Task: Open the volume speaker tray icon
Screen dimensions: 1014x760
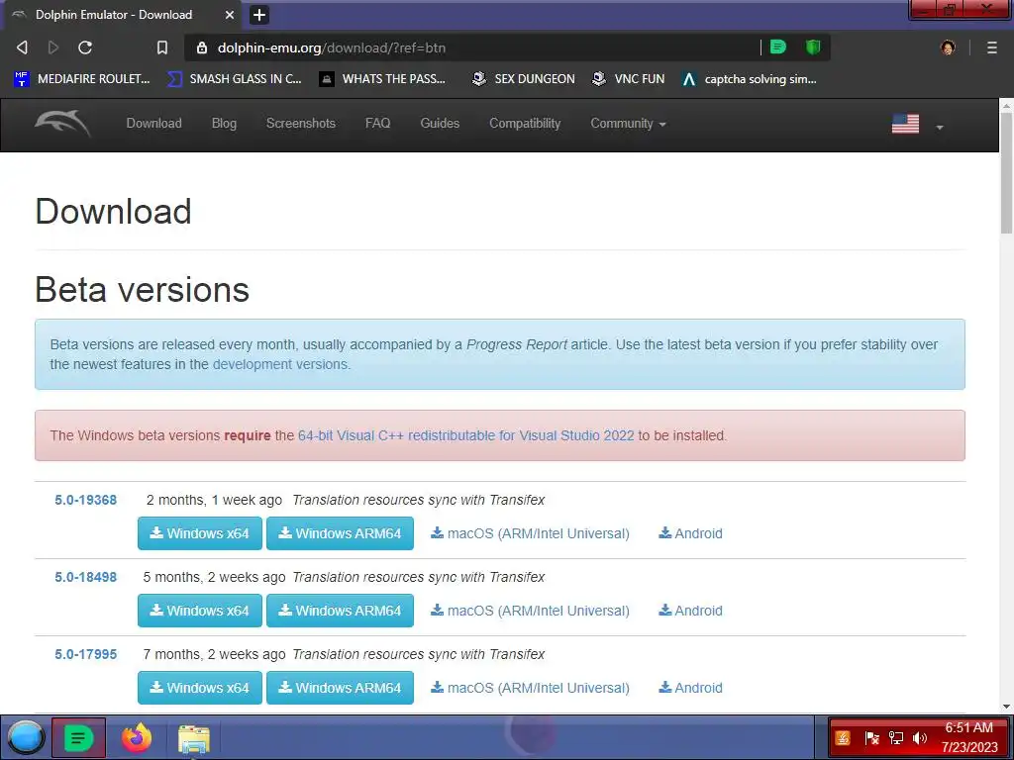Action: 920,738
